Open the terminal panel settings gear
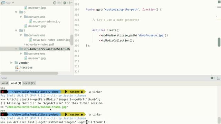 click(x=212, y=78)
